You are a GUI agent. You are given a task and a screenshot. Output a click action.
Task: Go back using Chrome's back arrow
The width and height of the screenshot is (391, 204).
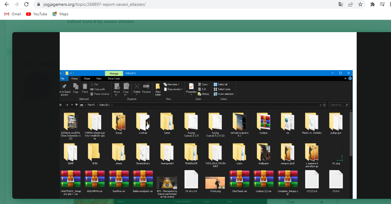click(x=7, y=4)
